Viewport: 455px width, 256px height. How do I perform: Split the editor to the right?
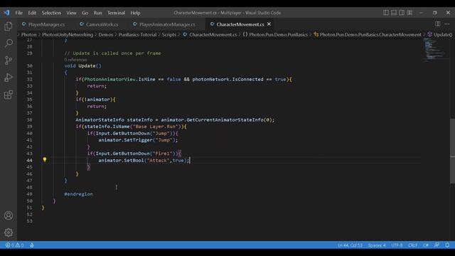click(x=438, y=24)
